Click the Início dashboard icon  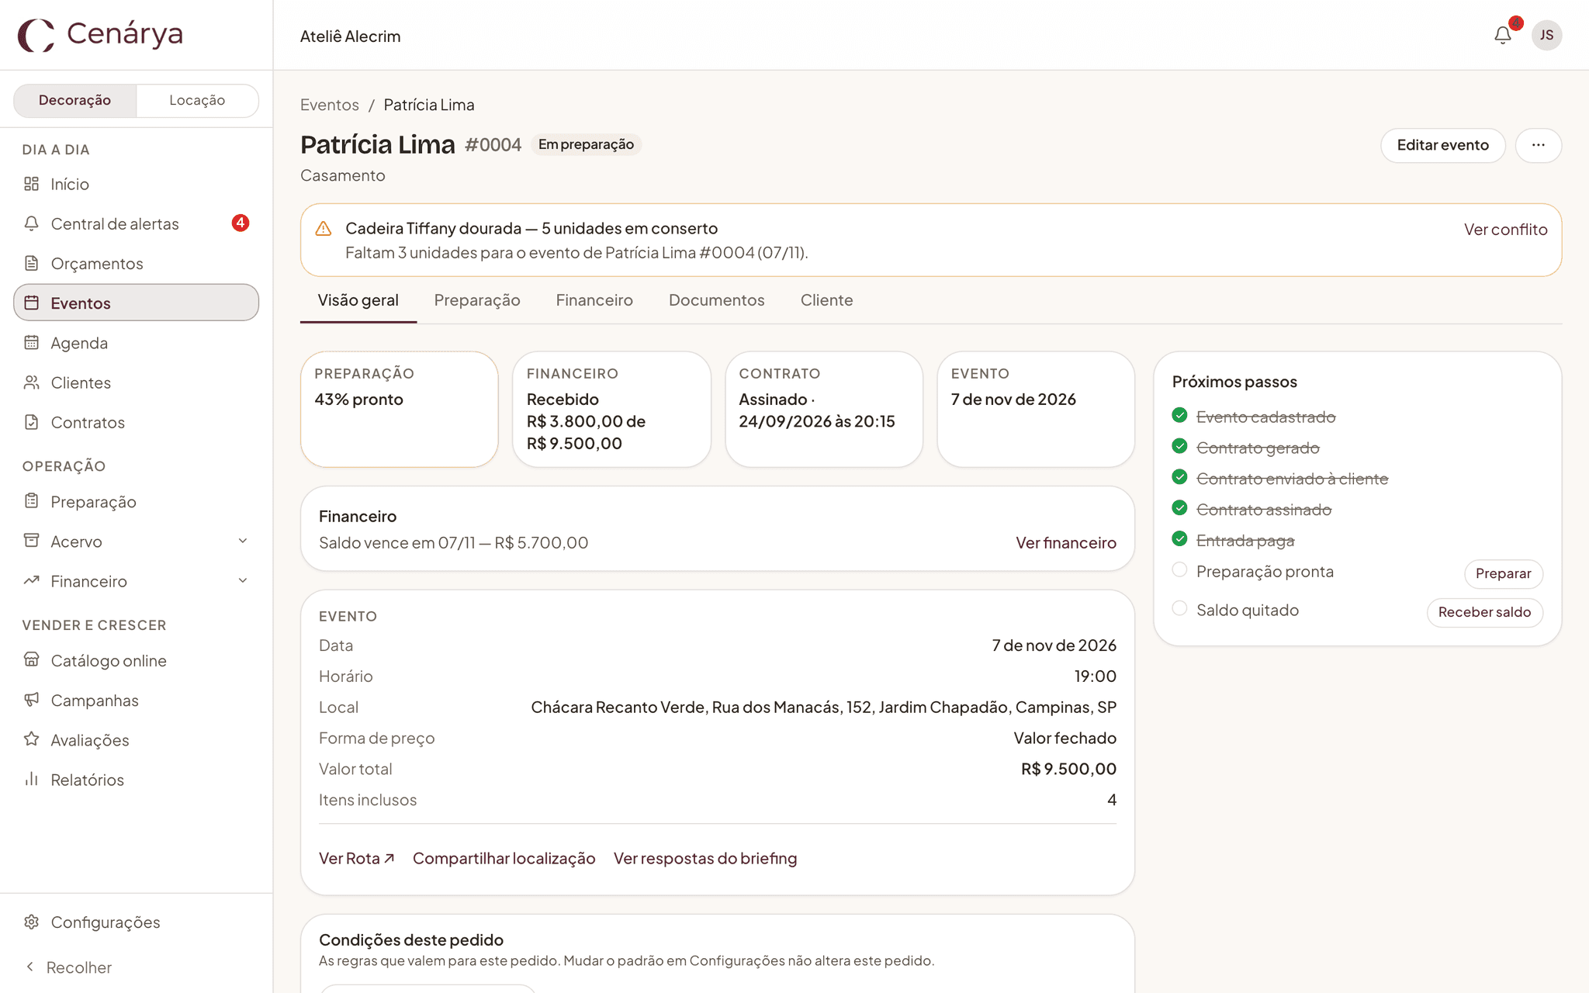31,184
